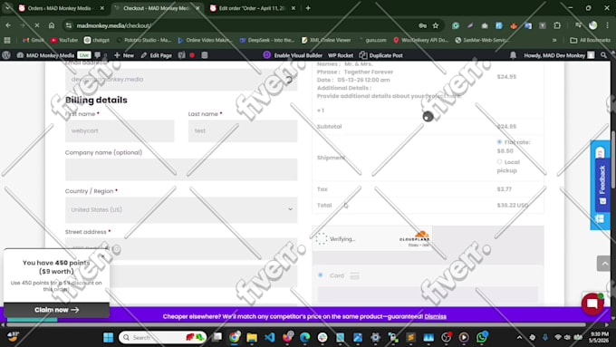Viewport: 616px width, 347px height.
Task: Click Edit Page in admin bar
Action: coord(157,55)
